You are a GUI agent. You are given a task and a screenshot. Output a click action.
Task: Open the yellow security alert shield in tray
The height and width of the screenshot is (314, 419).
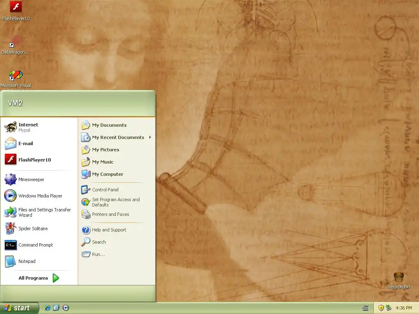pyautogui.click(x=381, y=308)
